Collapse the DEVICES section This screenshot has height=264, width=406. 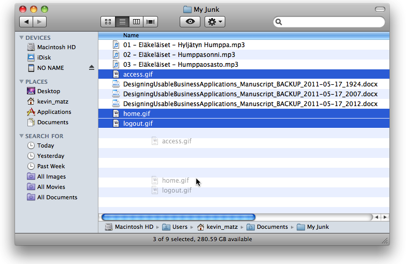[22, 38]
